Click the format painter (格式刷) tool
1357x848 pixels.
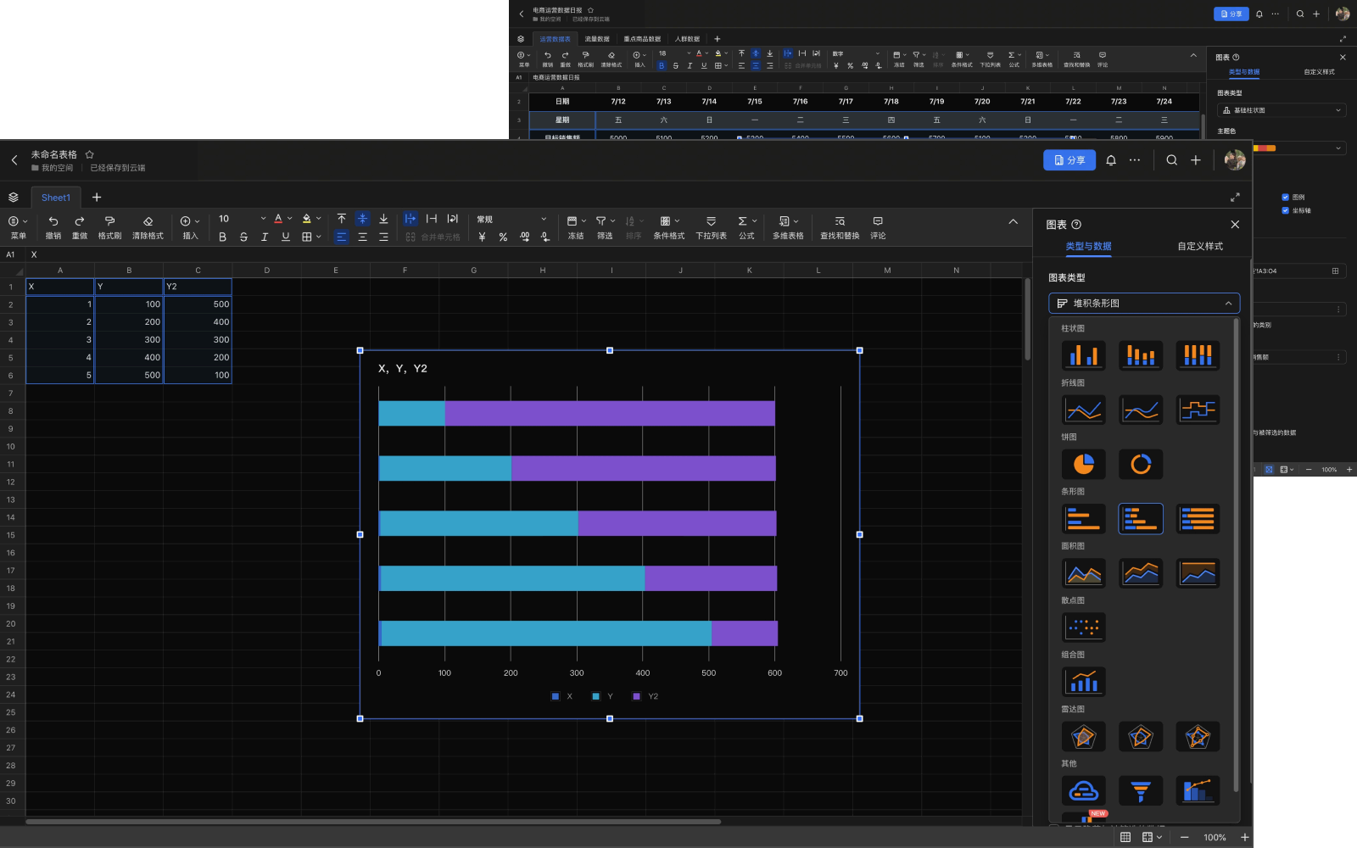tap(109, 227)
